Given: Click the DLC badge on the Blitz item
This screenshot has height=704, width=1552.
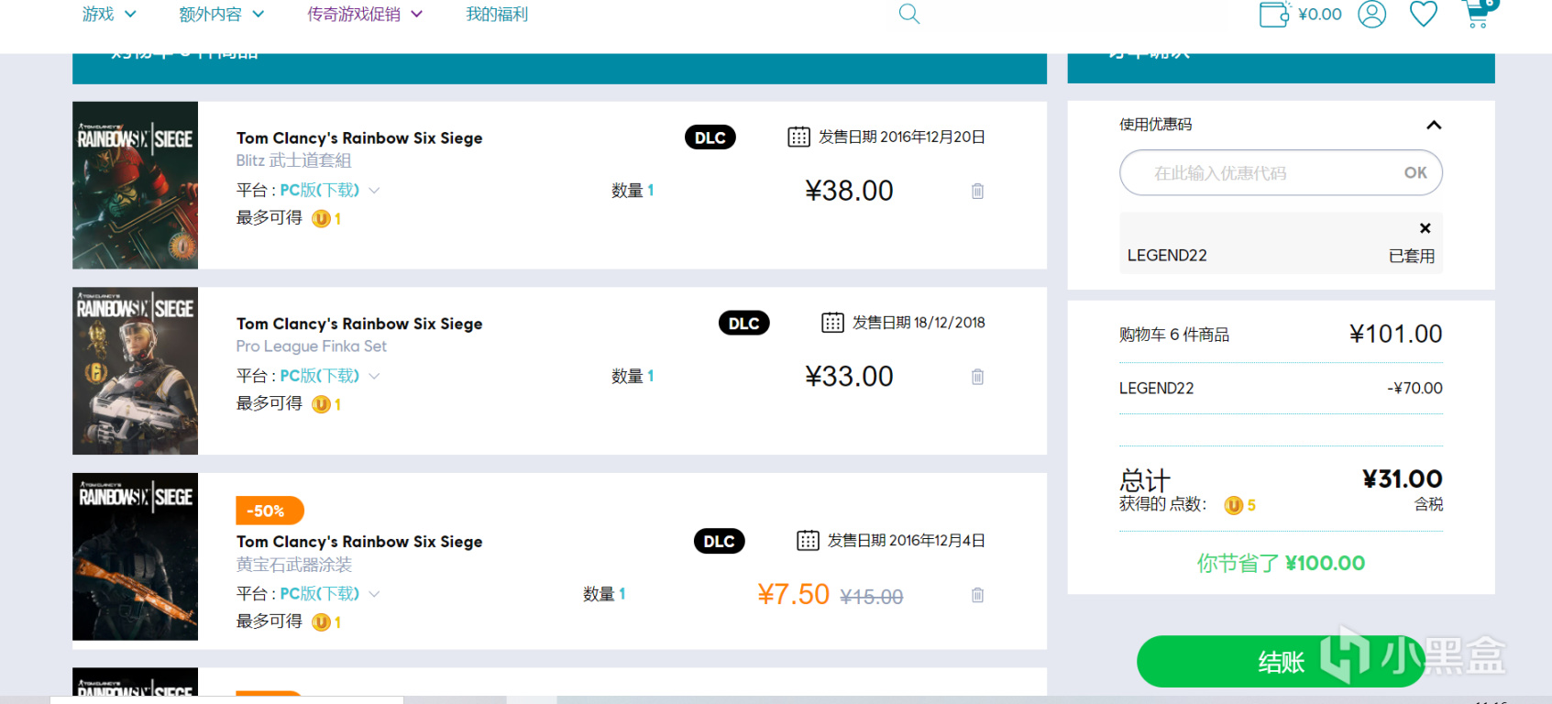Looking at the screenshot, I should [x=710, y=137].
